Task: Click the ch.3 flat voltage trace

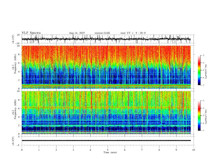Action: pos(106,141)
